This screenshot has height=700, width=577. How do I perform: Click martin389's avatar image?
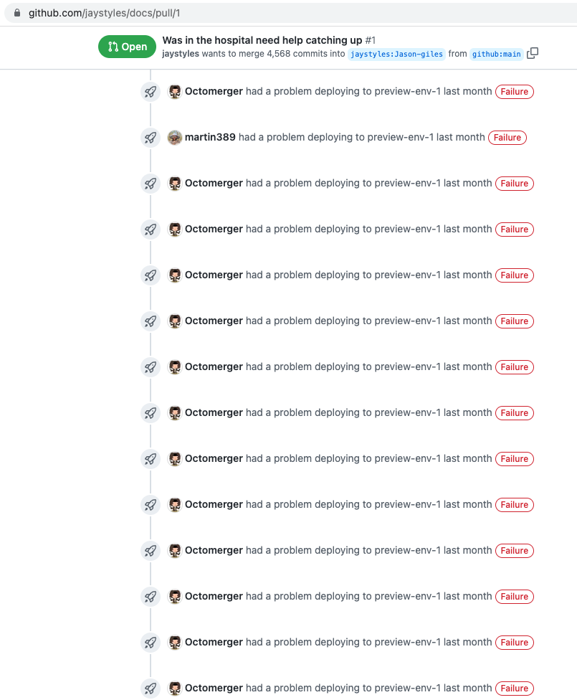pos(174,138)
